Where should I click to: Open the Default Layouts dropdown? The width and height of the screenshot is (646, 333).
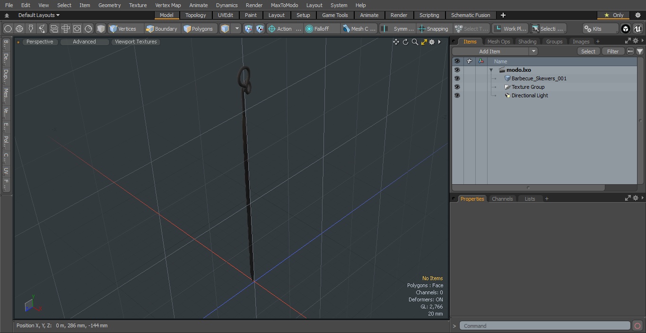[x=39, y=15]
